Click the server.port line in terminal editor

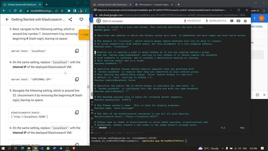(106, 30)
